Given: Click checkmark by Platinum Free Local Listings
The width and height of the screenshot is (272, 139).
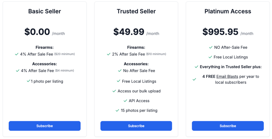Looking at the screenshot, I should click(210, 57).
